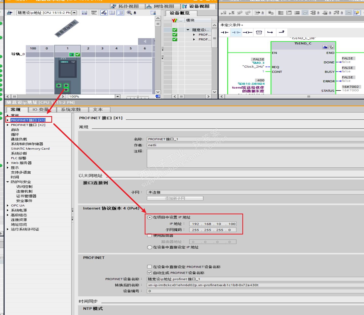364x315 pixels.
Task: Click the show module labels eye icon
Action: (x=104, y=13)
